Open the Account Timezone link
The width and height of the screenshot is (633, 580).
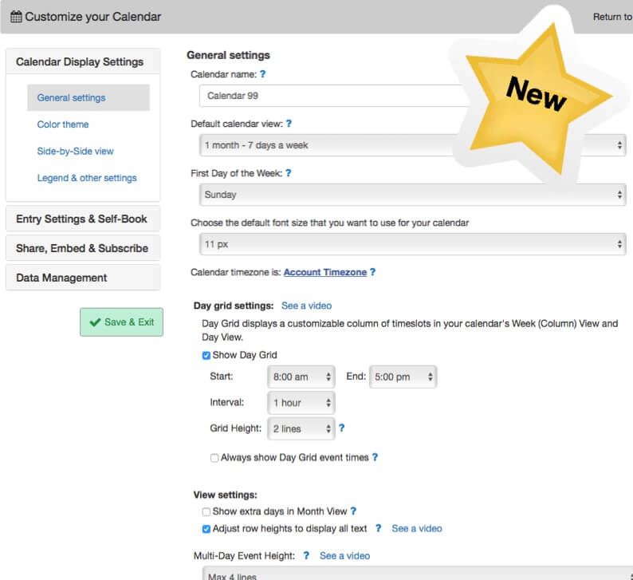coord(325,272)
